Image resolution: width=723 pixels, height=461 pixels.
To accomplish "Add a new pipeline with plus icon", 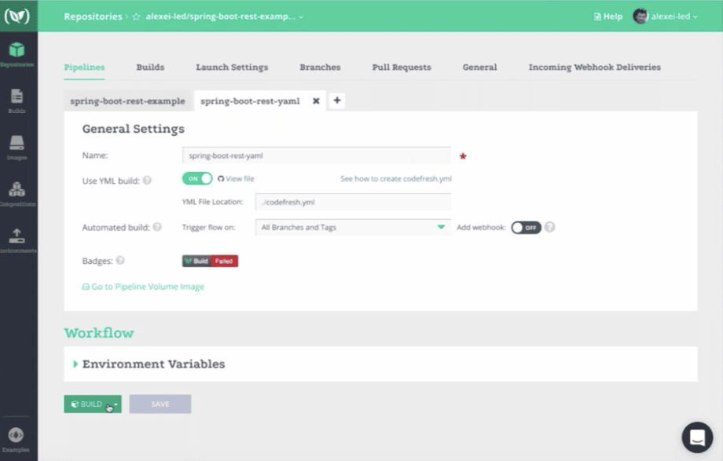I will [337, 101].
